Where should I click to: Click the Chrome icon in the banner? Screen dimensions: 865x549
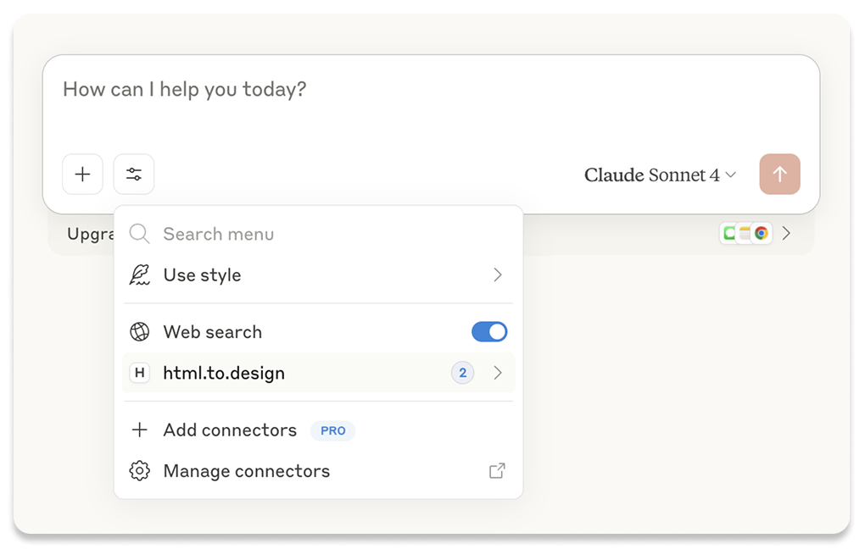[x=762, y=233]
